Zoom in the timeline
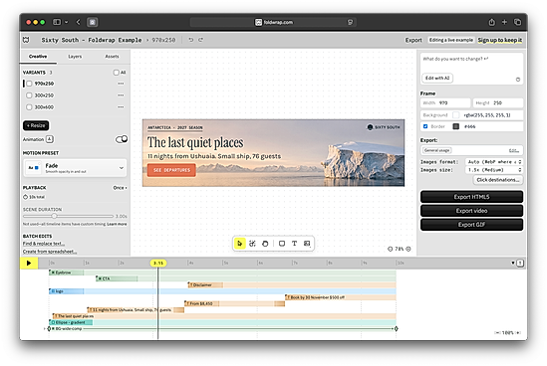The height and width of the screenshot is (366, 547). tap(518, 333)
